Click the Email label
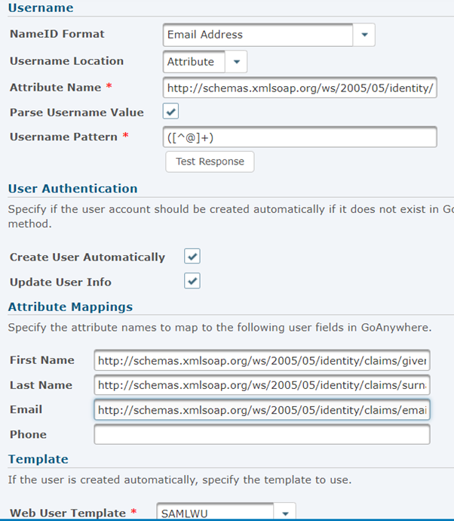This screenshot has height=521, width=454. 26,409
